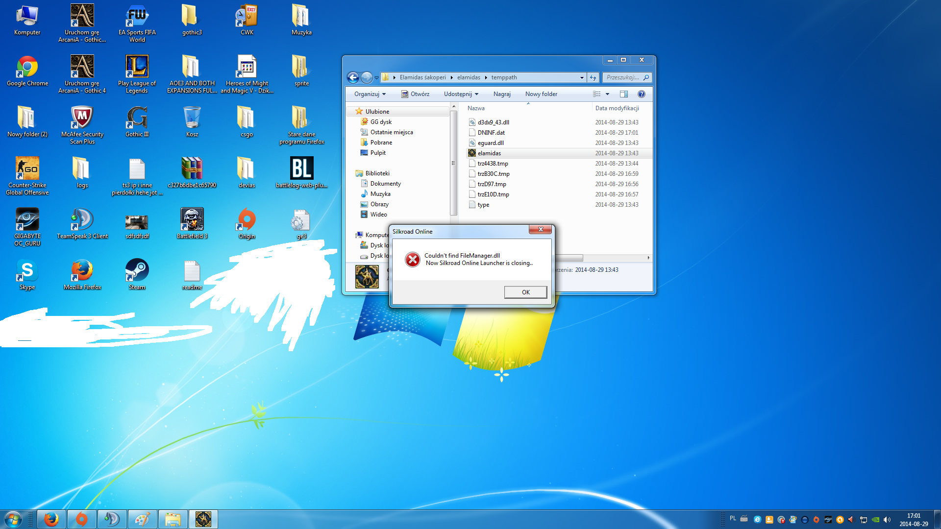
Task: Click the Explorer back navigation arrow
Action: pos(353,77)
